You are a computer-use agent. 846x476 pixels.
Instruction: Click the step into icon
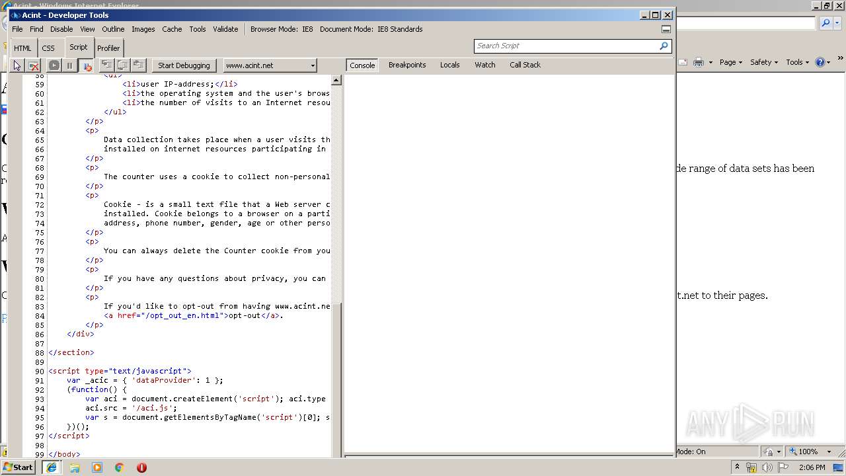tap(106, 65)
